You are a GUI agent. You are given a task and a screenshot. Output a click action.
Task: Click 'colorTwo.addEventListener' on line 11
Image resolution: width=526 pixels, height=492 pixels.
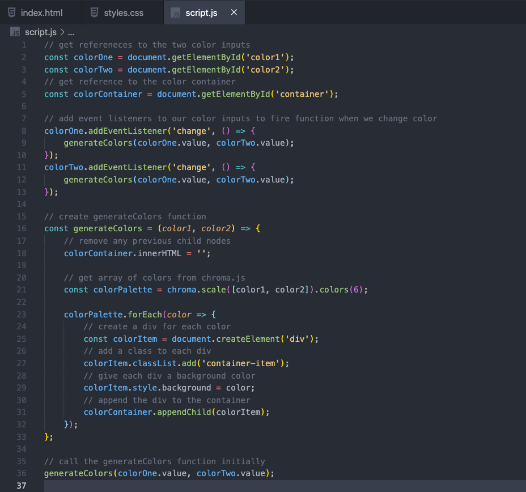(105, 167)
